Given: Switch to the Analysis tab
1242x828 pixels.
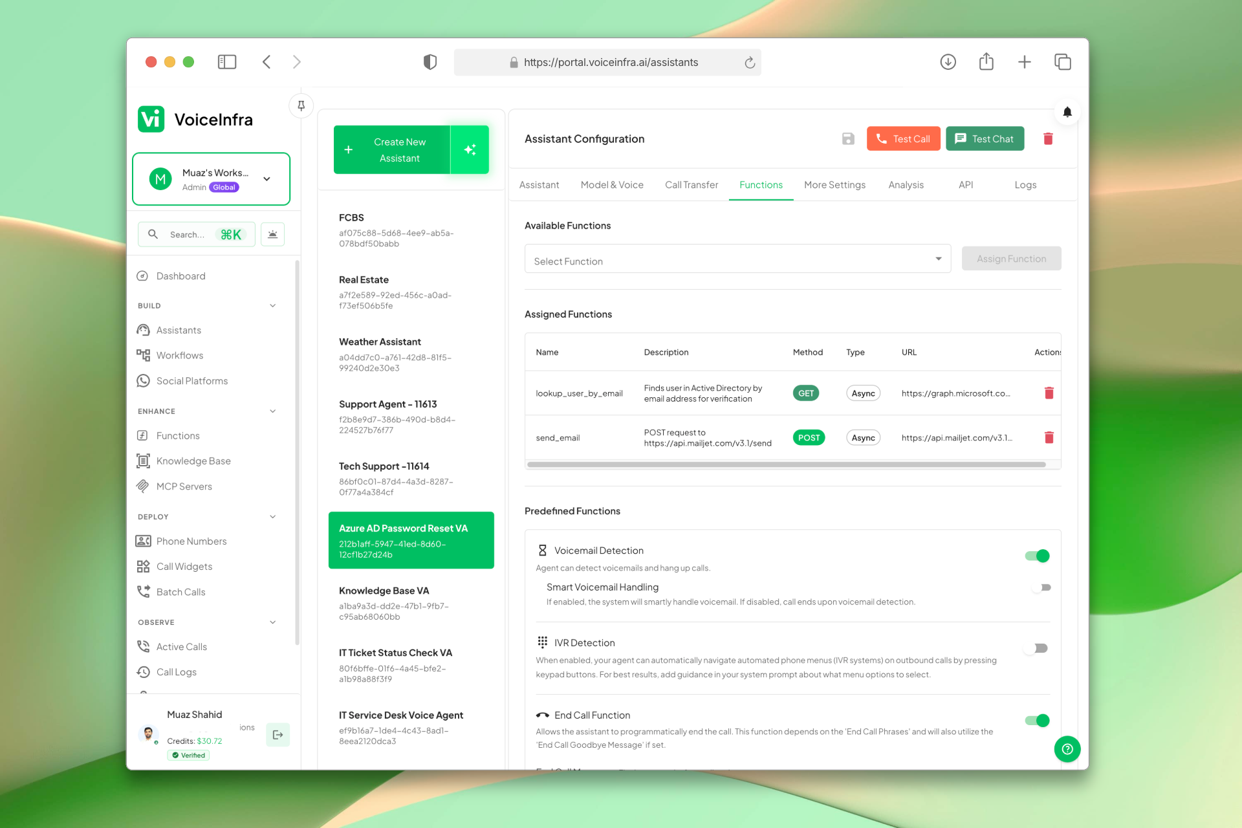Looking at the screenshot, I should pos(906,185).
